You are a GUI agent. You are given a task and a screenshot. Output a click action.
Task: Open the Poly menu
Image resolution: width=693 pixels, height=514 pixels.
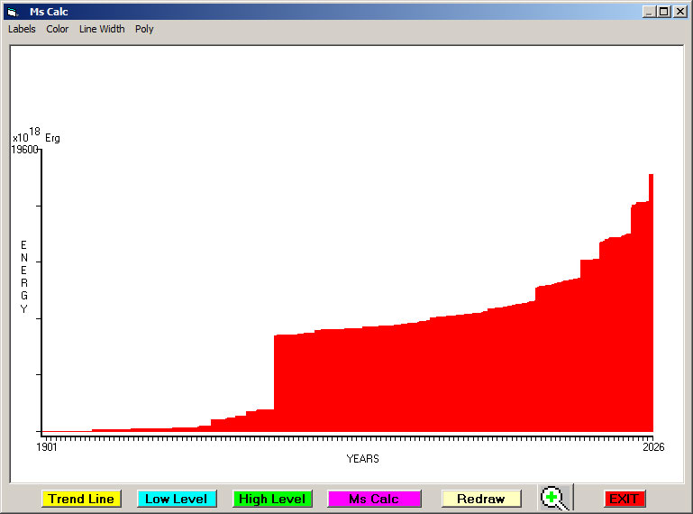point(144,29)
